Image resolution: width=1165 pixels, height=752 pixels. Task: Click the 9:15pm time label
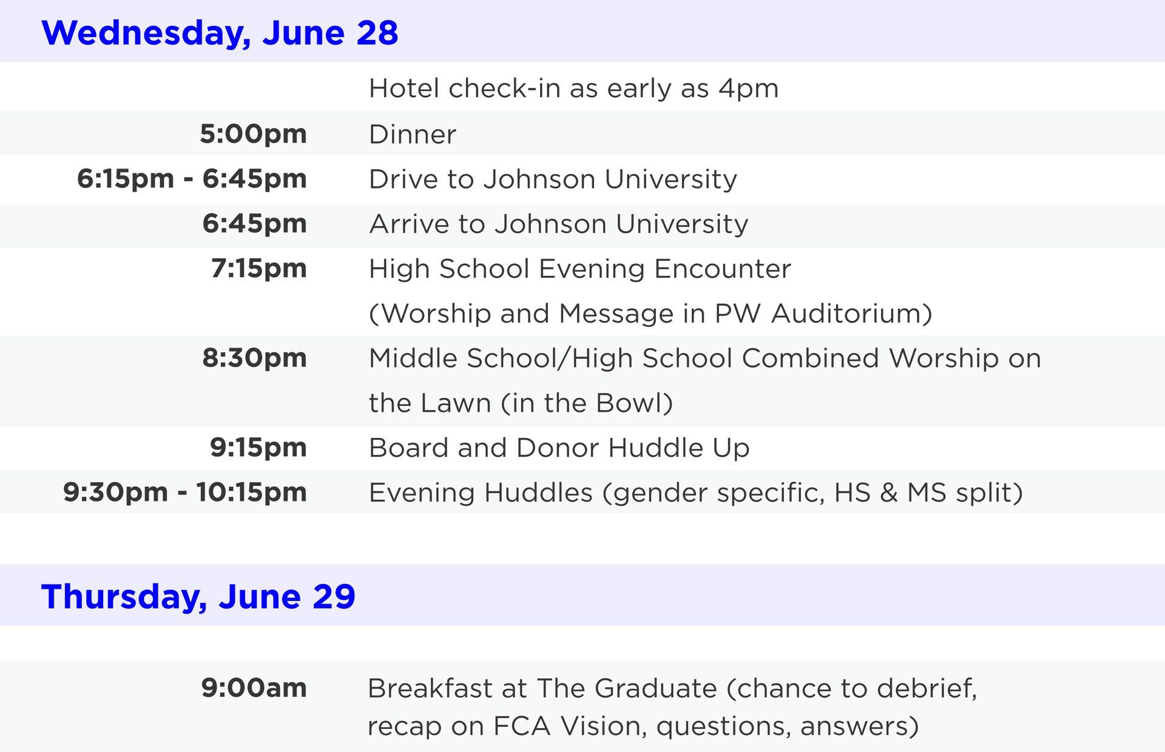point(258,448)
